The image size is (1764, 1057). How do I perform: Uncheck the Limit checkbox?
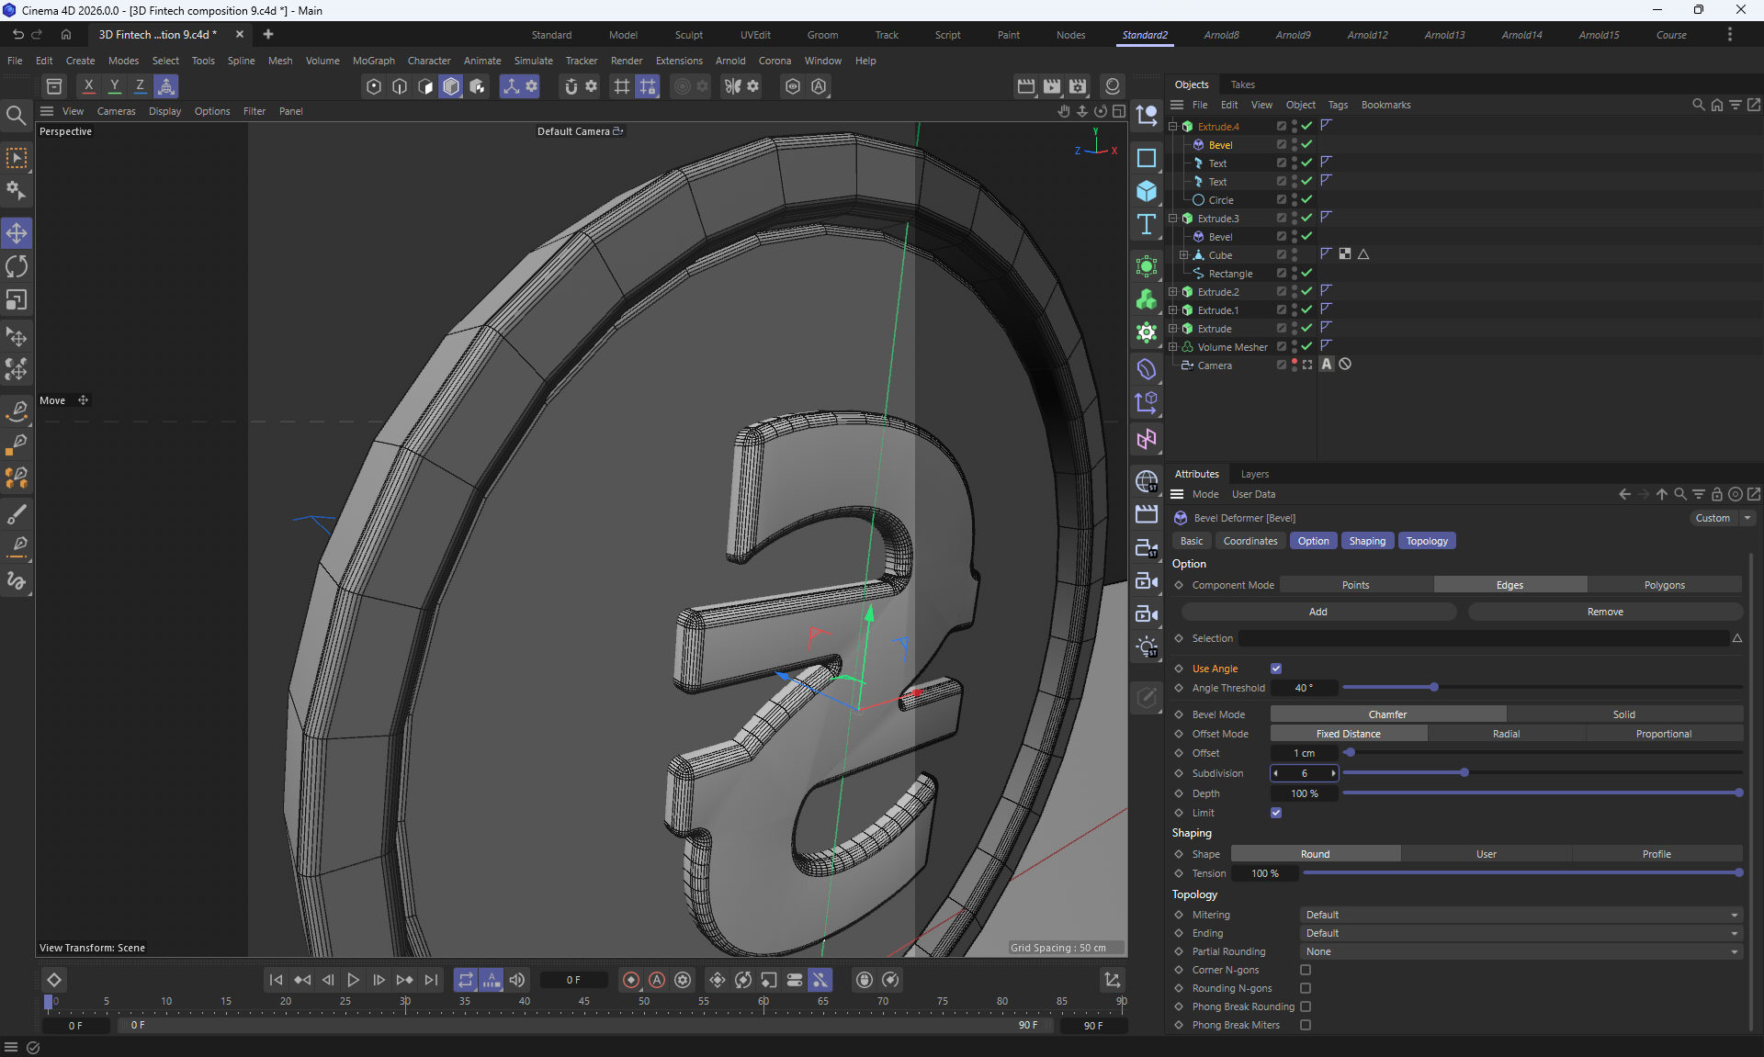click(x=1276, y=813)
